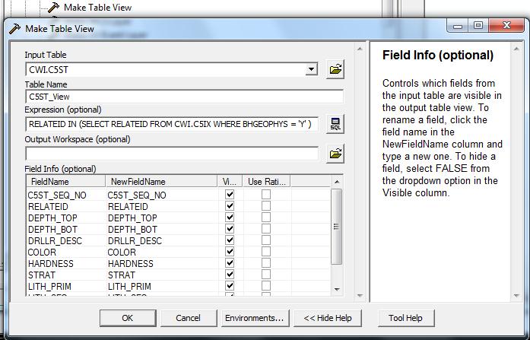The width and height of the screenshot is (530, 340).
Task: Expand the Input Table dropdown list
Action: click(311, 69)
